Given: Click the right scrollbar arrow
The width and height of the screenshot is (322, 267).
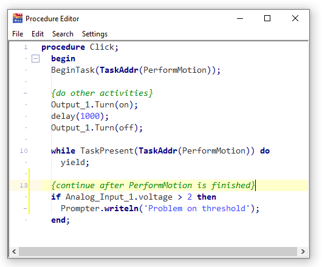Looking at the screenshot, I should coord(303,251).
